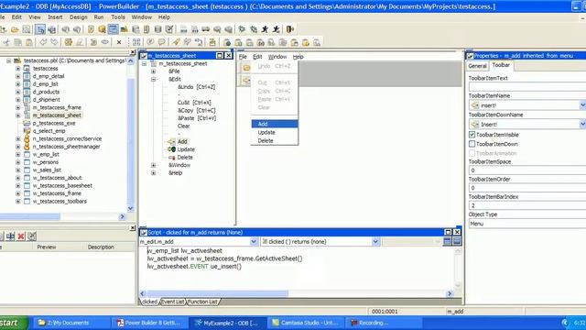
Task: Open the clicked event dropdown in Script
Action: point(375,242)
